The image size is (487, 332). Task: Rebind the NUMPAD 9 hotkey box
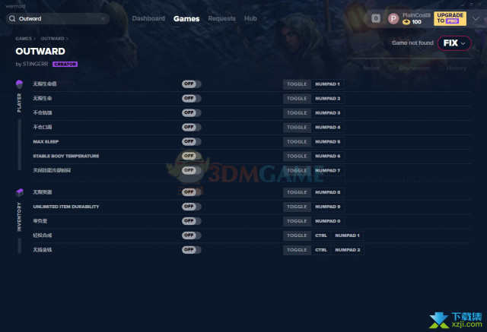click(x=328, y=207)
